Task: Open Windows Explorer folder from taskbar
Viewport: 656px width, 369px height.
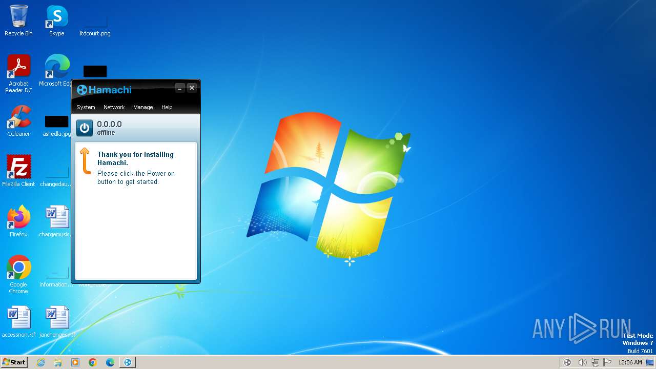Action: click(x=58, y=362)
